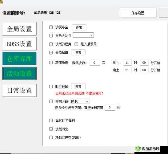Click the 晚上 minute field
The width and height of the screenshot is (168, 154).
click(x=144, y=70)
